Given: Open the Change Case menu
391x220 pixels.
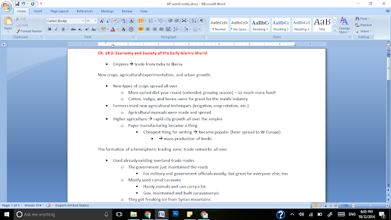Looking at the screenshot, I should click(x=94, y=29).
